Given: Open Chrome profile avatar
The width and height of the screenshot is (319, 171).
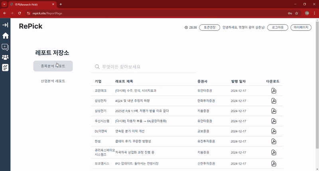Looking at the screenshot, I should click(x=307, y=13).
